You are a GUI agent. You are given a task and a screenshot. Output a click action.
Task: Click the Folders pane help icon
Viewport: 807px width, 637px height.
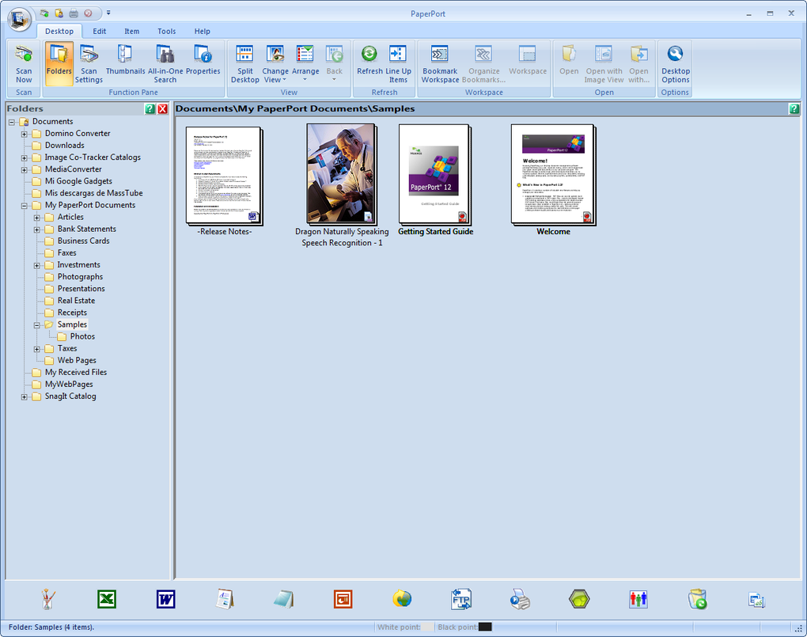pos(150,108)
